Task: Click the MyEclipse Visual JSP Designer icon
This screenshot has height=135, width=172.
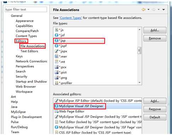Action: (57, 117)
